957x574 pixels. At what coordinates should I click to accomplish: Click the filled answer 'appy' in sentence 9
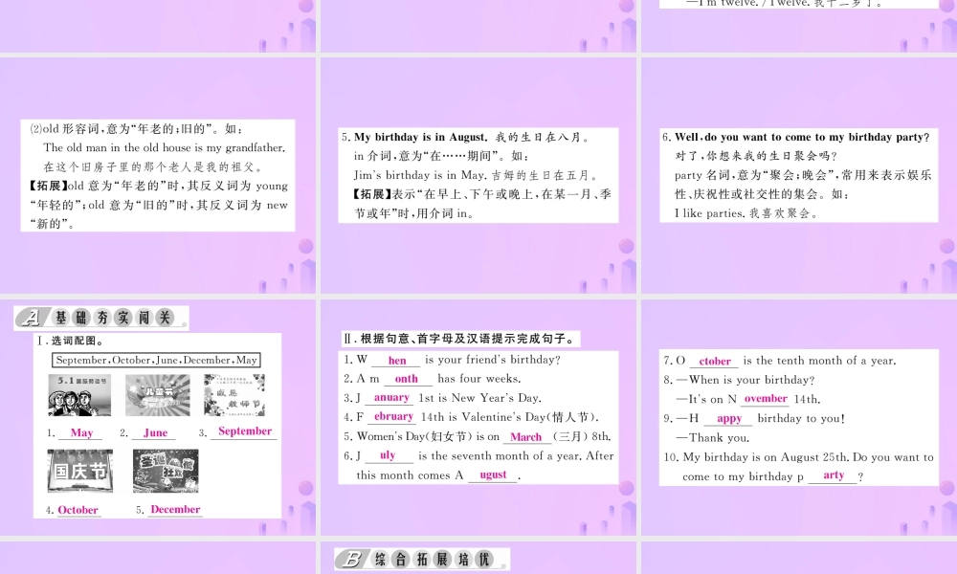click(x=729, y=418)
